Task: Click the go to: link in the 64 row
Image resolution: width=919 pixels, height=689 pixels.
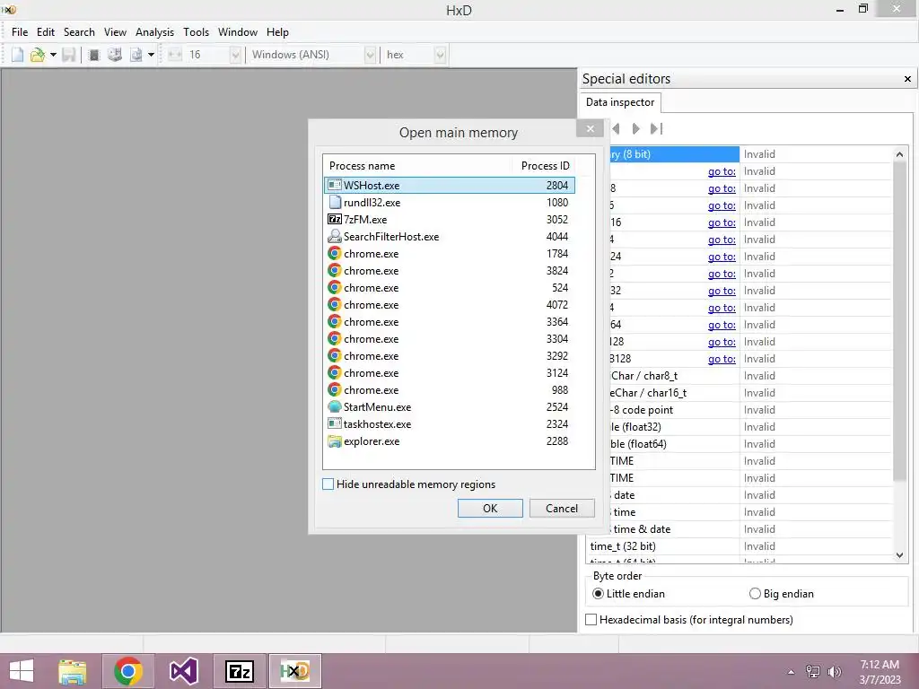Action: click(x=722, y=324)
